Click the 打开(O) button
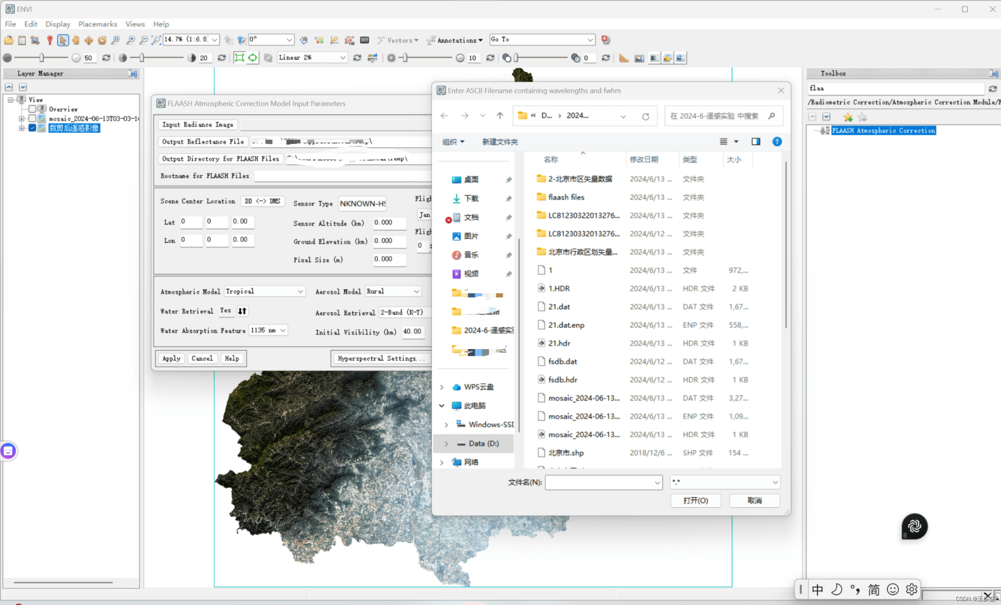Image resolution: width=1001 pixels, height=605 pixels. [x=695, y=501]
